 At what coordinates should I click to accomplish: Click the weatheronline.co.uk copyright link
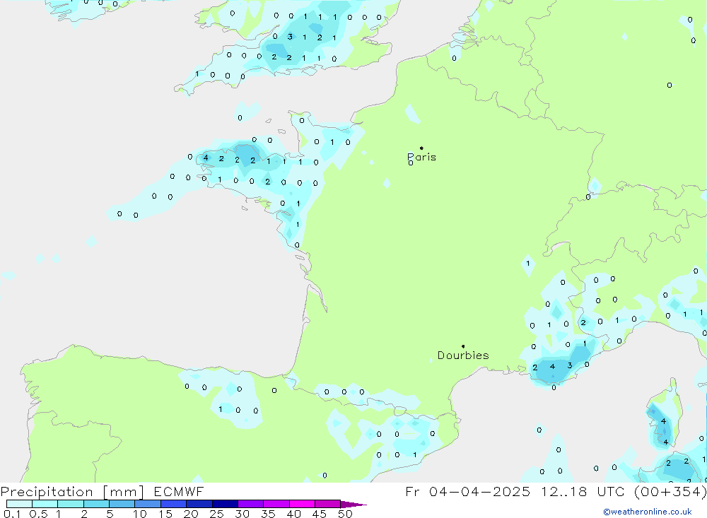click(x=648, y=512)
